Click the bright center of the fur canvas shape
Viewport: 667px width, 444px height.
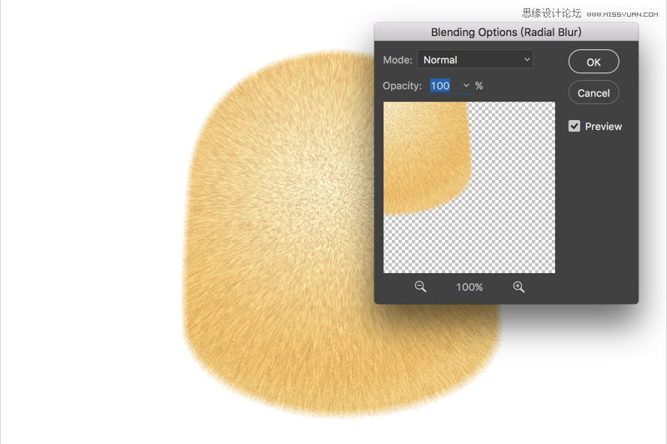329,187
